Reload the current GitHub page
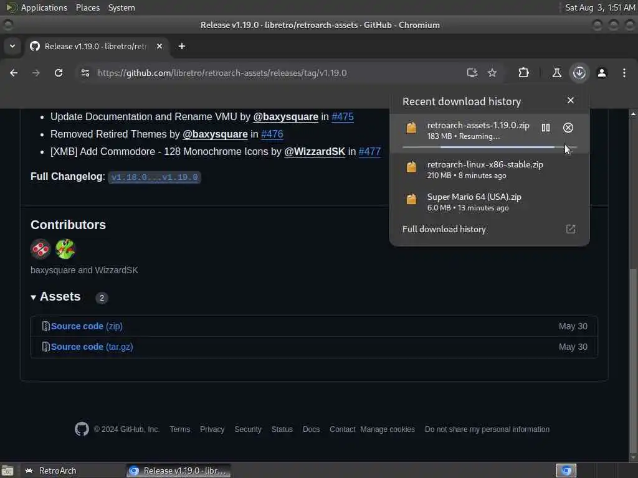 point(59,73)
